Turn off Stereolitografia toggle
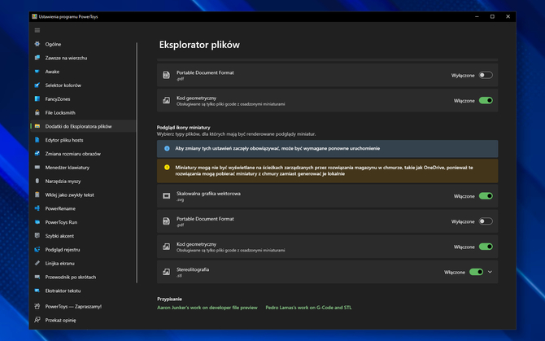This screenshot has height=341, width=545. click(476, 272)
